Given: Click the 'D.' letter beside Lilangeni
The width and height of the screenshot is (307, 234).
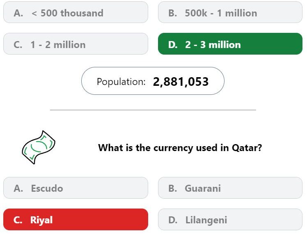Looking at the screenshot, I should pos(173,220).
